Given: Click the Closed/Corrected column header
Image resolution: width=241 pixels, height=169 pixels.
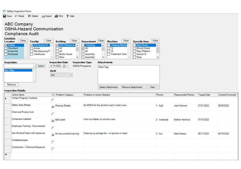Looking at the screenshot, I should coord(227,95).
